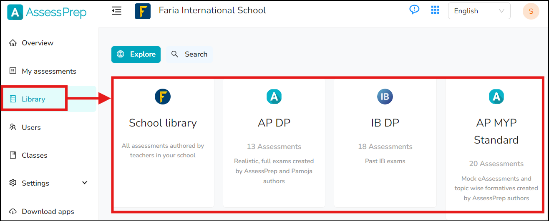The image size is (549, 221).
Task: Open the English language dropdown
Action: tap(479, 11)
